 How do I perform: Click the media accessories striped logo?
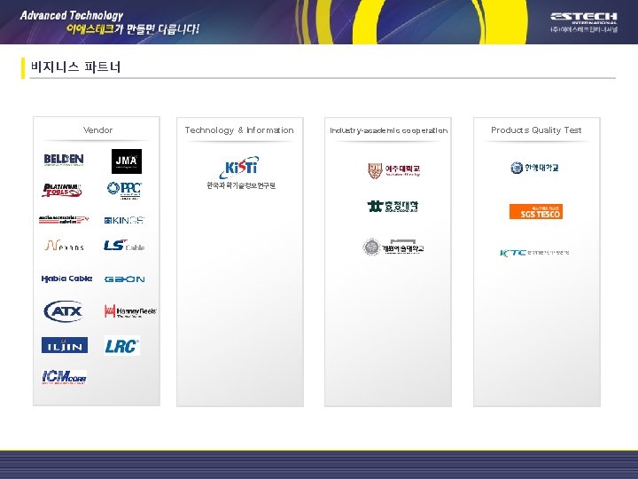click(x=64, y=220)
